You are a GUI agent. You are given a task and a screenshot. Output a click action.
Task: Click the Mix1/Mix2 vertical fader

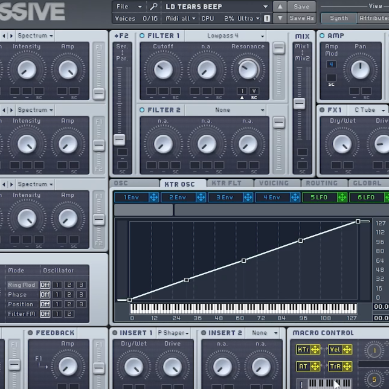[x=300, y=103]
